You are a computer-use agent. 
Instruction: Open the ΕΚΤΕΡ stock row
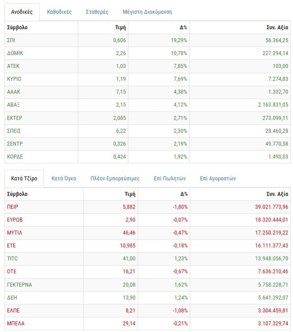pyautogui.click(x=15, y=118)
